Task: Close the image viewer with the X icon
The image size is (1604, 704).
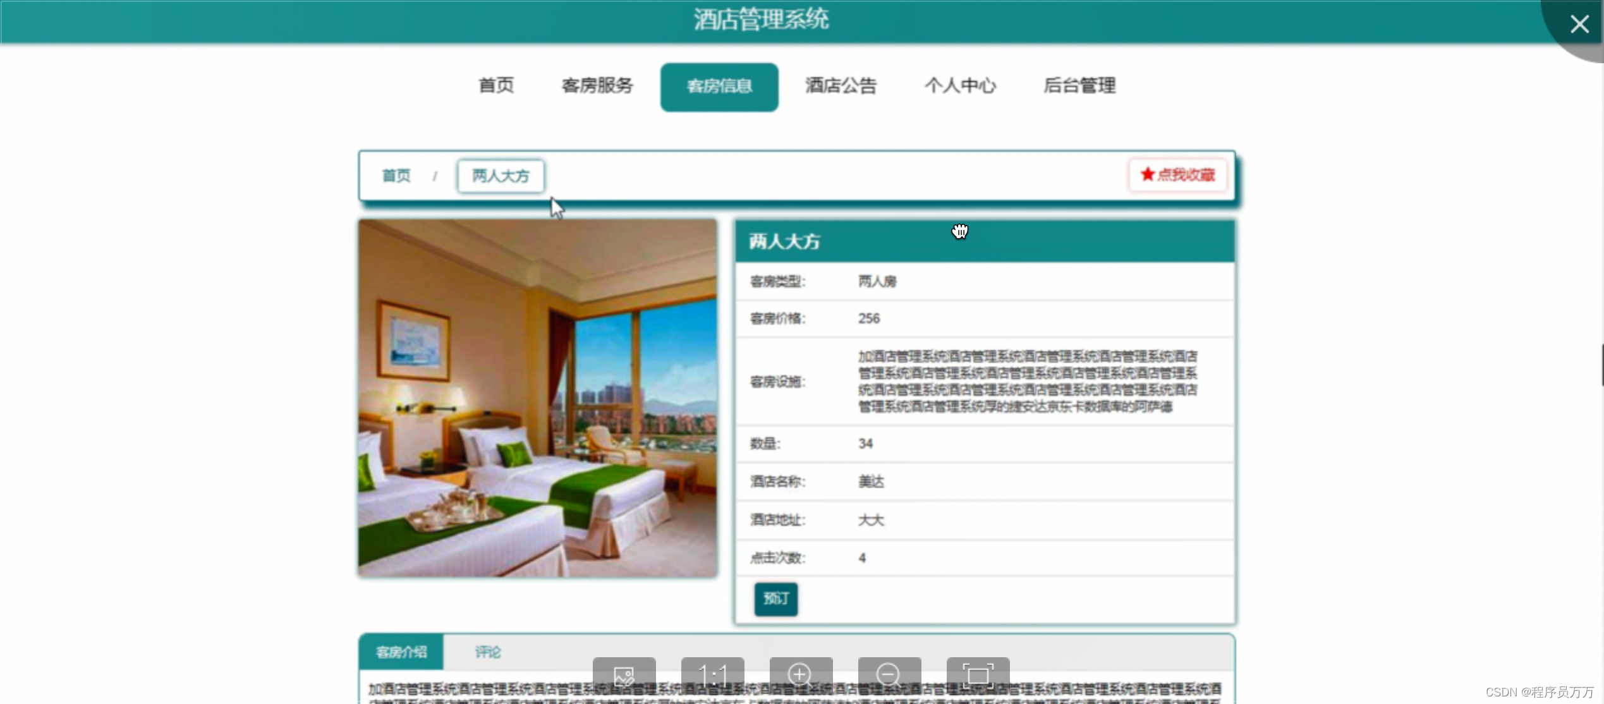Action: (x=1579, y=25)
